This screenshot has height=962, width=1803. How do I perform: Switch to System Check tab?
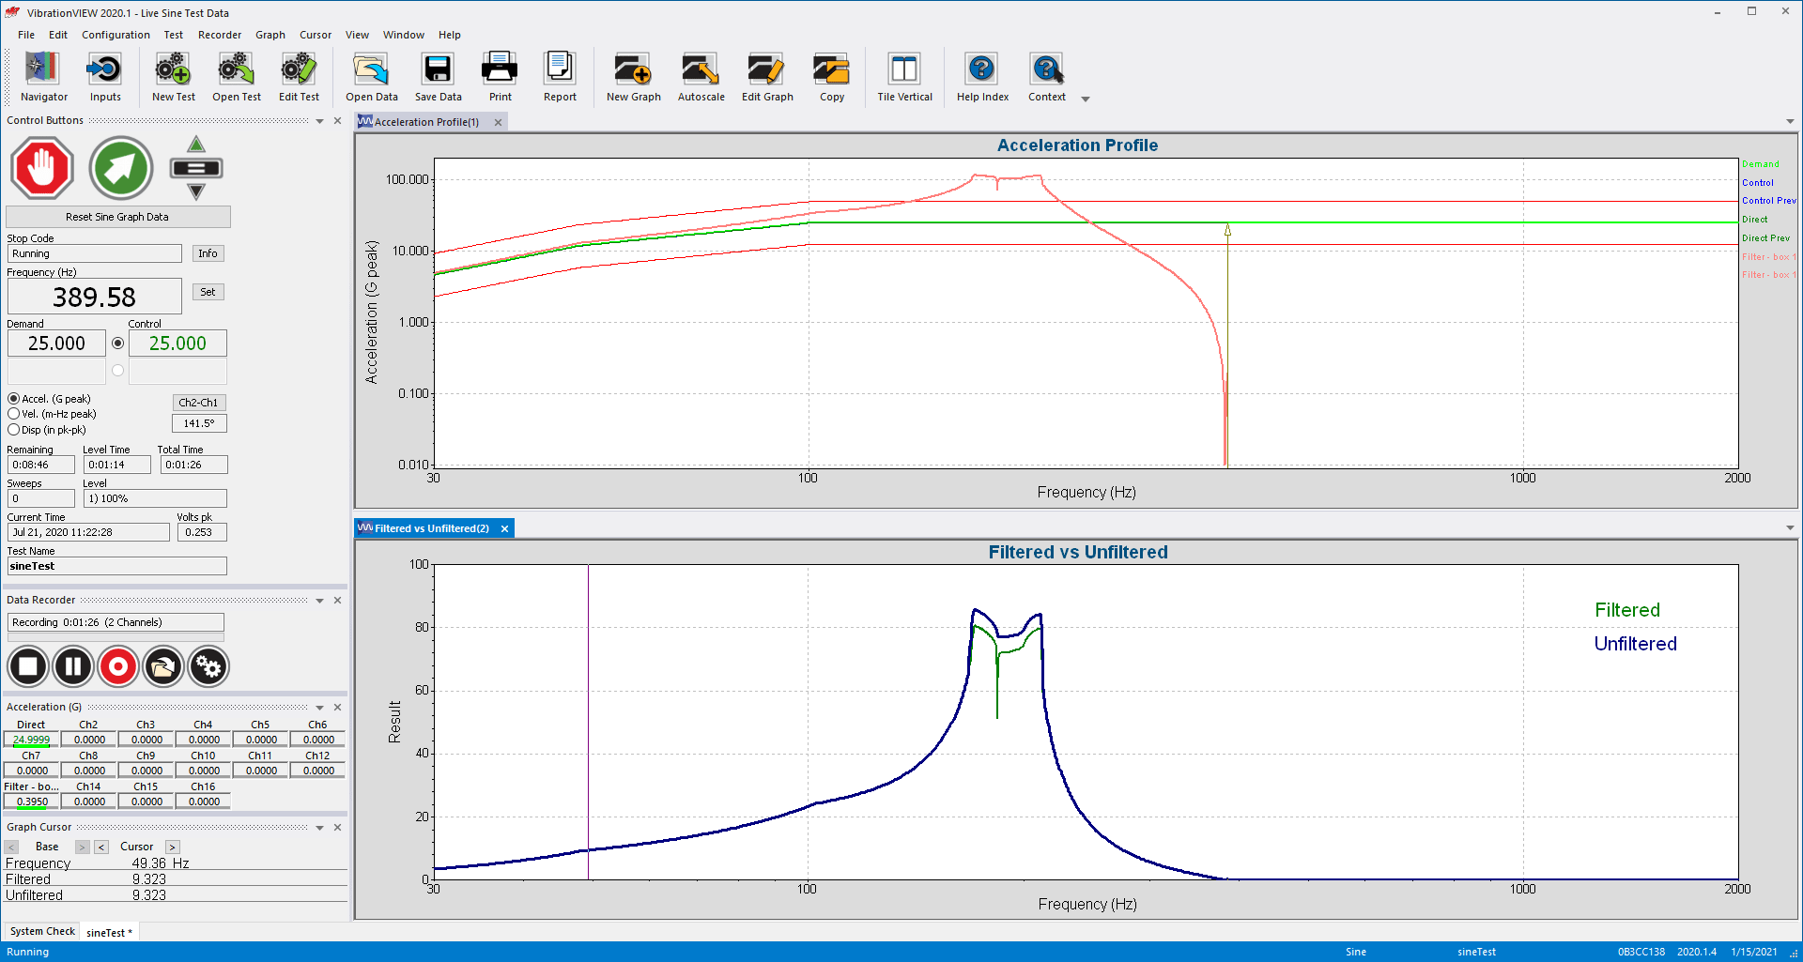[x=42, y=931]
